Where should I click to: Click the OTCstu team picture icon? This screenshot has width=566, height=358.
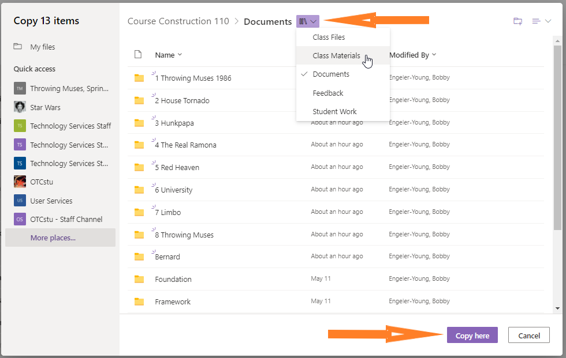coord(20,182)
